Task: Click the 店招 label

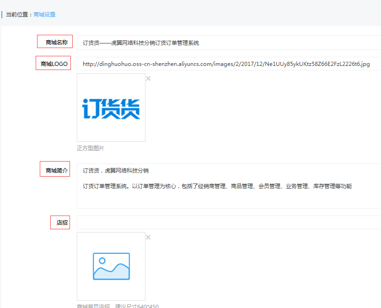Action: click(x=62, y=223)
